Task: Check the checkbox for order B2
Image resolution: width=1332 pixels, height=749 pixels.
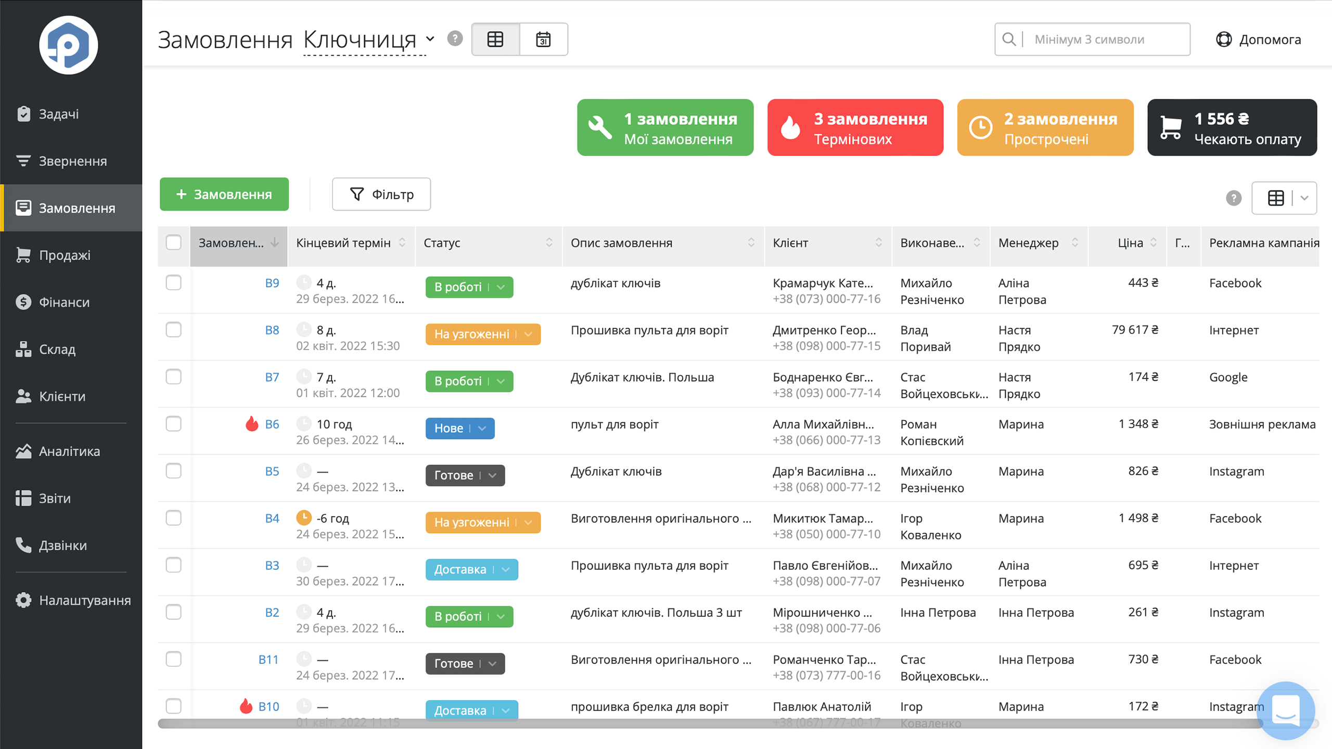Action: 173,612
